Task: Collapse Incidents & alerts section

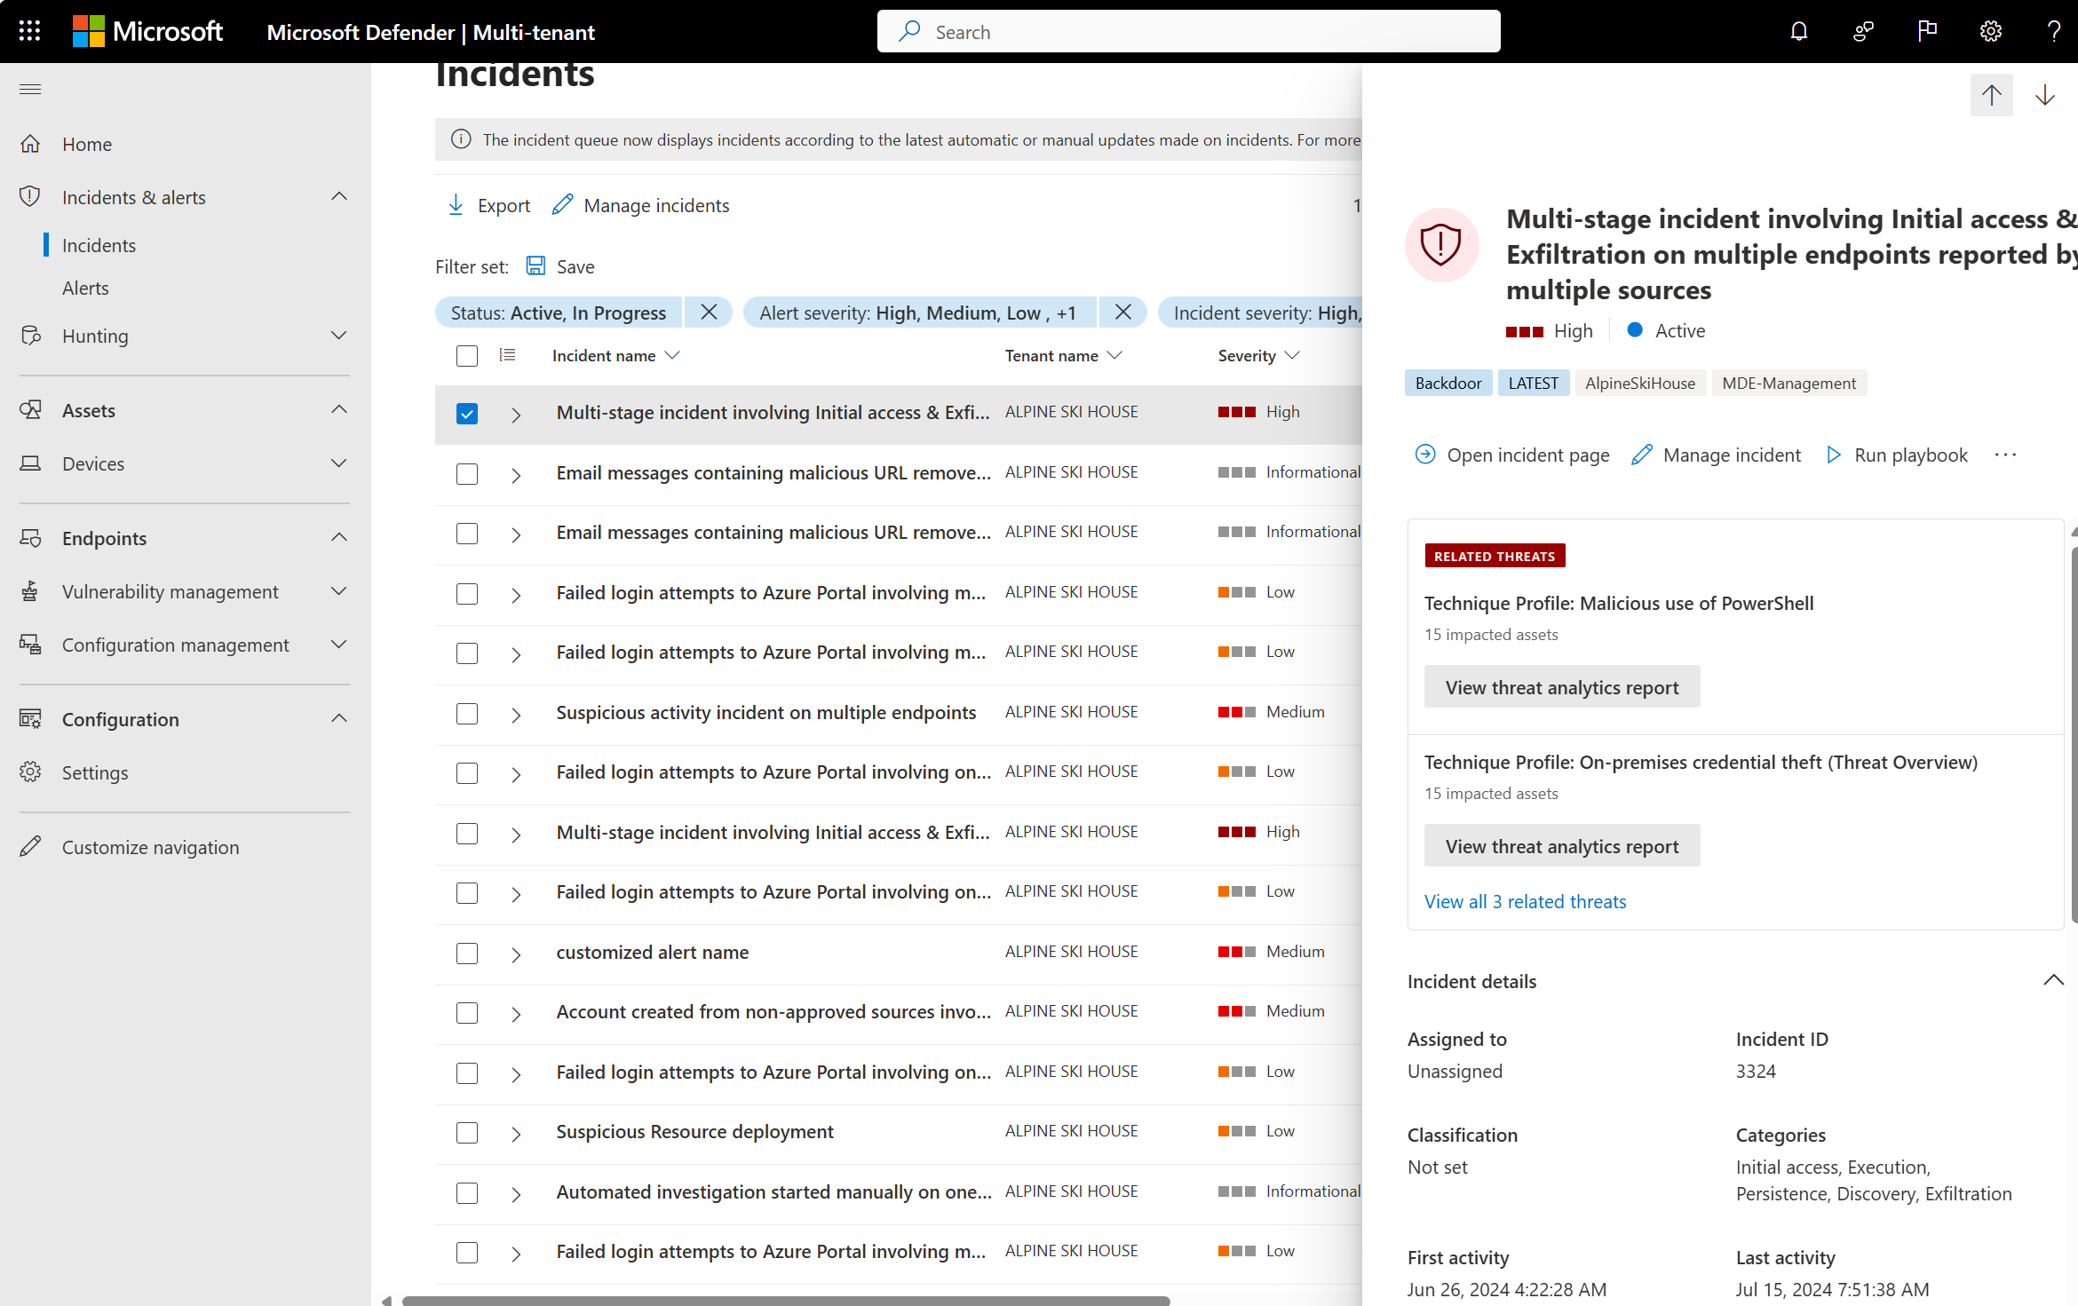Action: [x=338, y=196]
